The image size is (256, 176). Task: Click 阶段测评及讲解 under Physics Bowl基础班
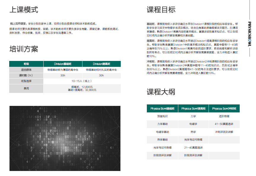click(163, 155)
